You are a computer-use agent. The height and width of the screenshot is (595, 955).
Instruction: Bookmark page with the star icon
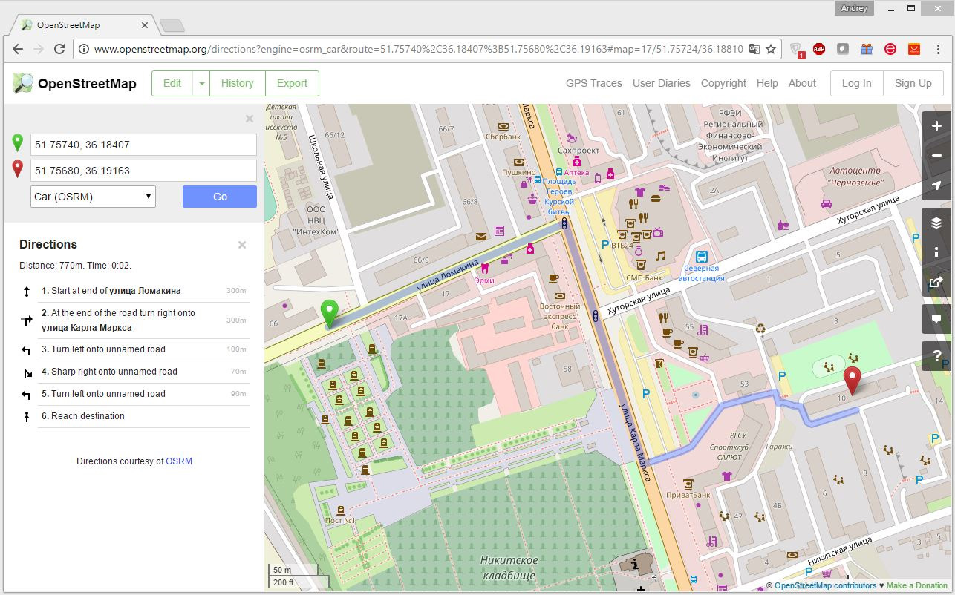[x=771, y=49]
